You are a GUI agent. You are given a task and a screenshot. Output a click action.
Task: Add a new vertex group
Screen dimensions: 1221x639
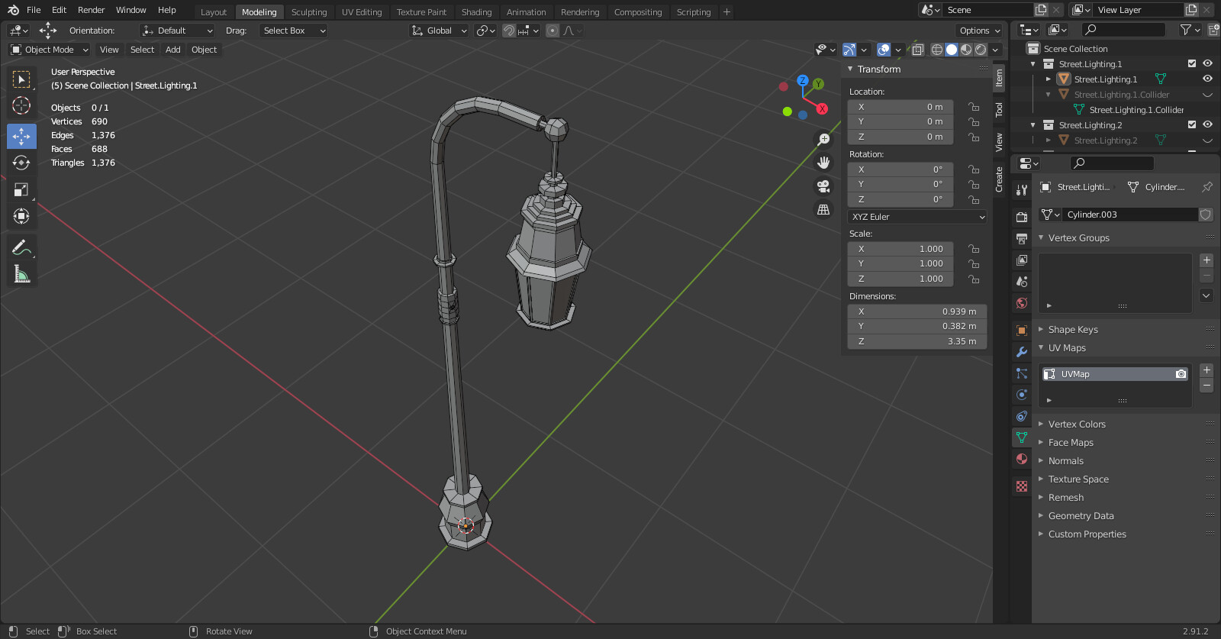[1207, 260]
